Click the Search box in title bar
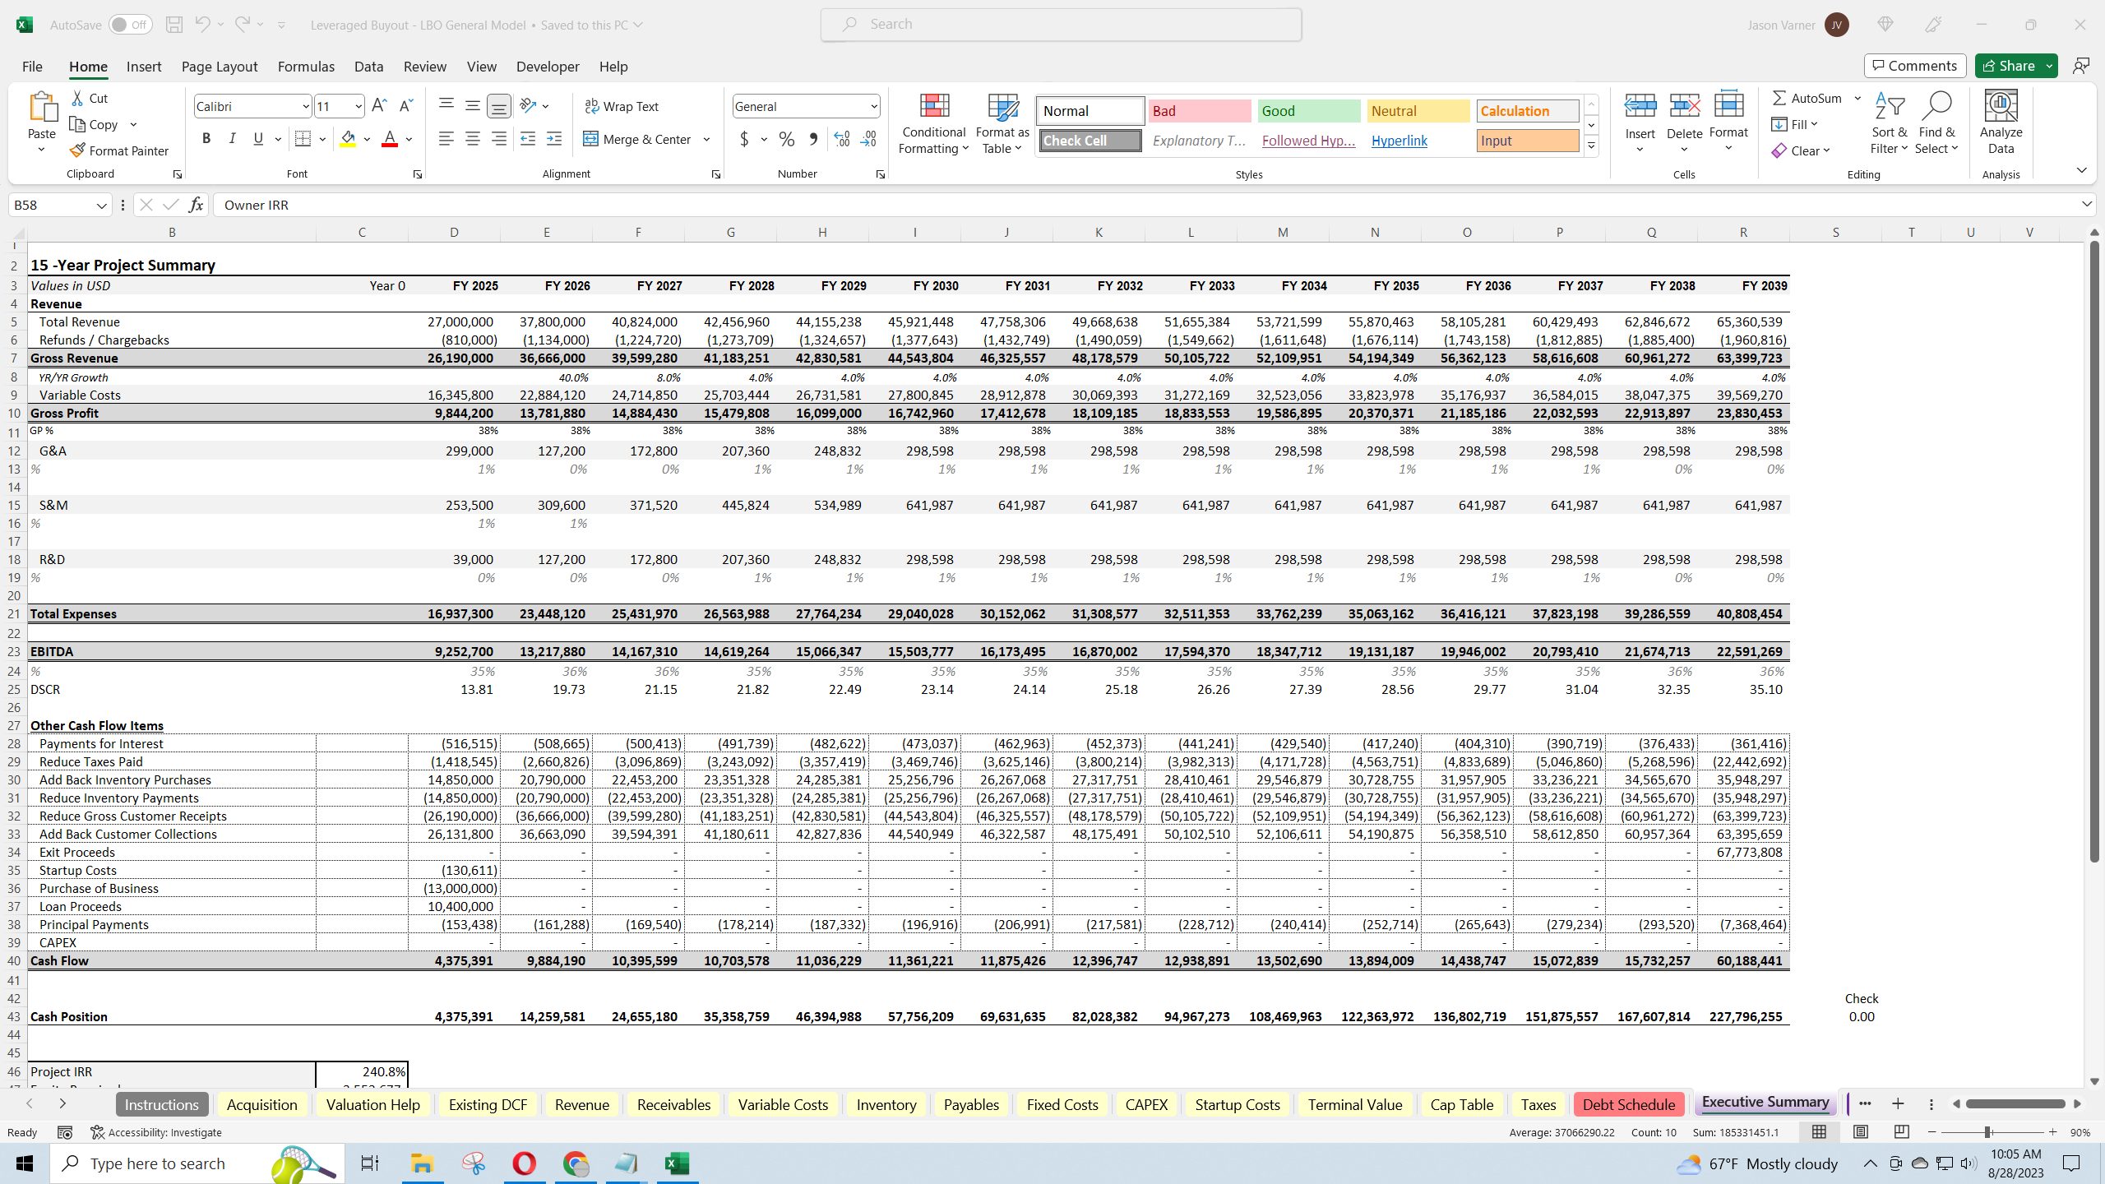Image resolution: width=2105 pixels, height=1184 pixels. point(1061,24)
